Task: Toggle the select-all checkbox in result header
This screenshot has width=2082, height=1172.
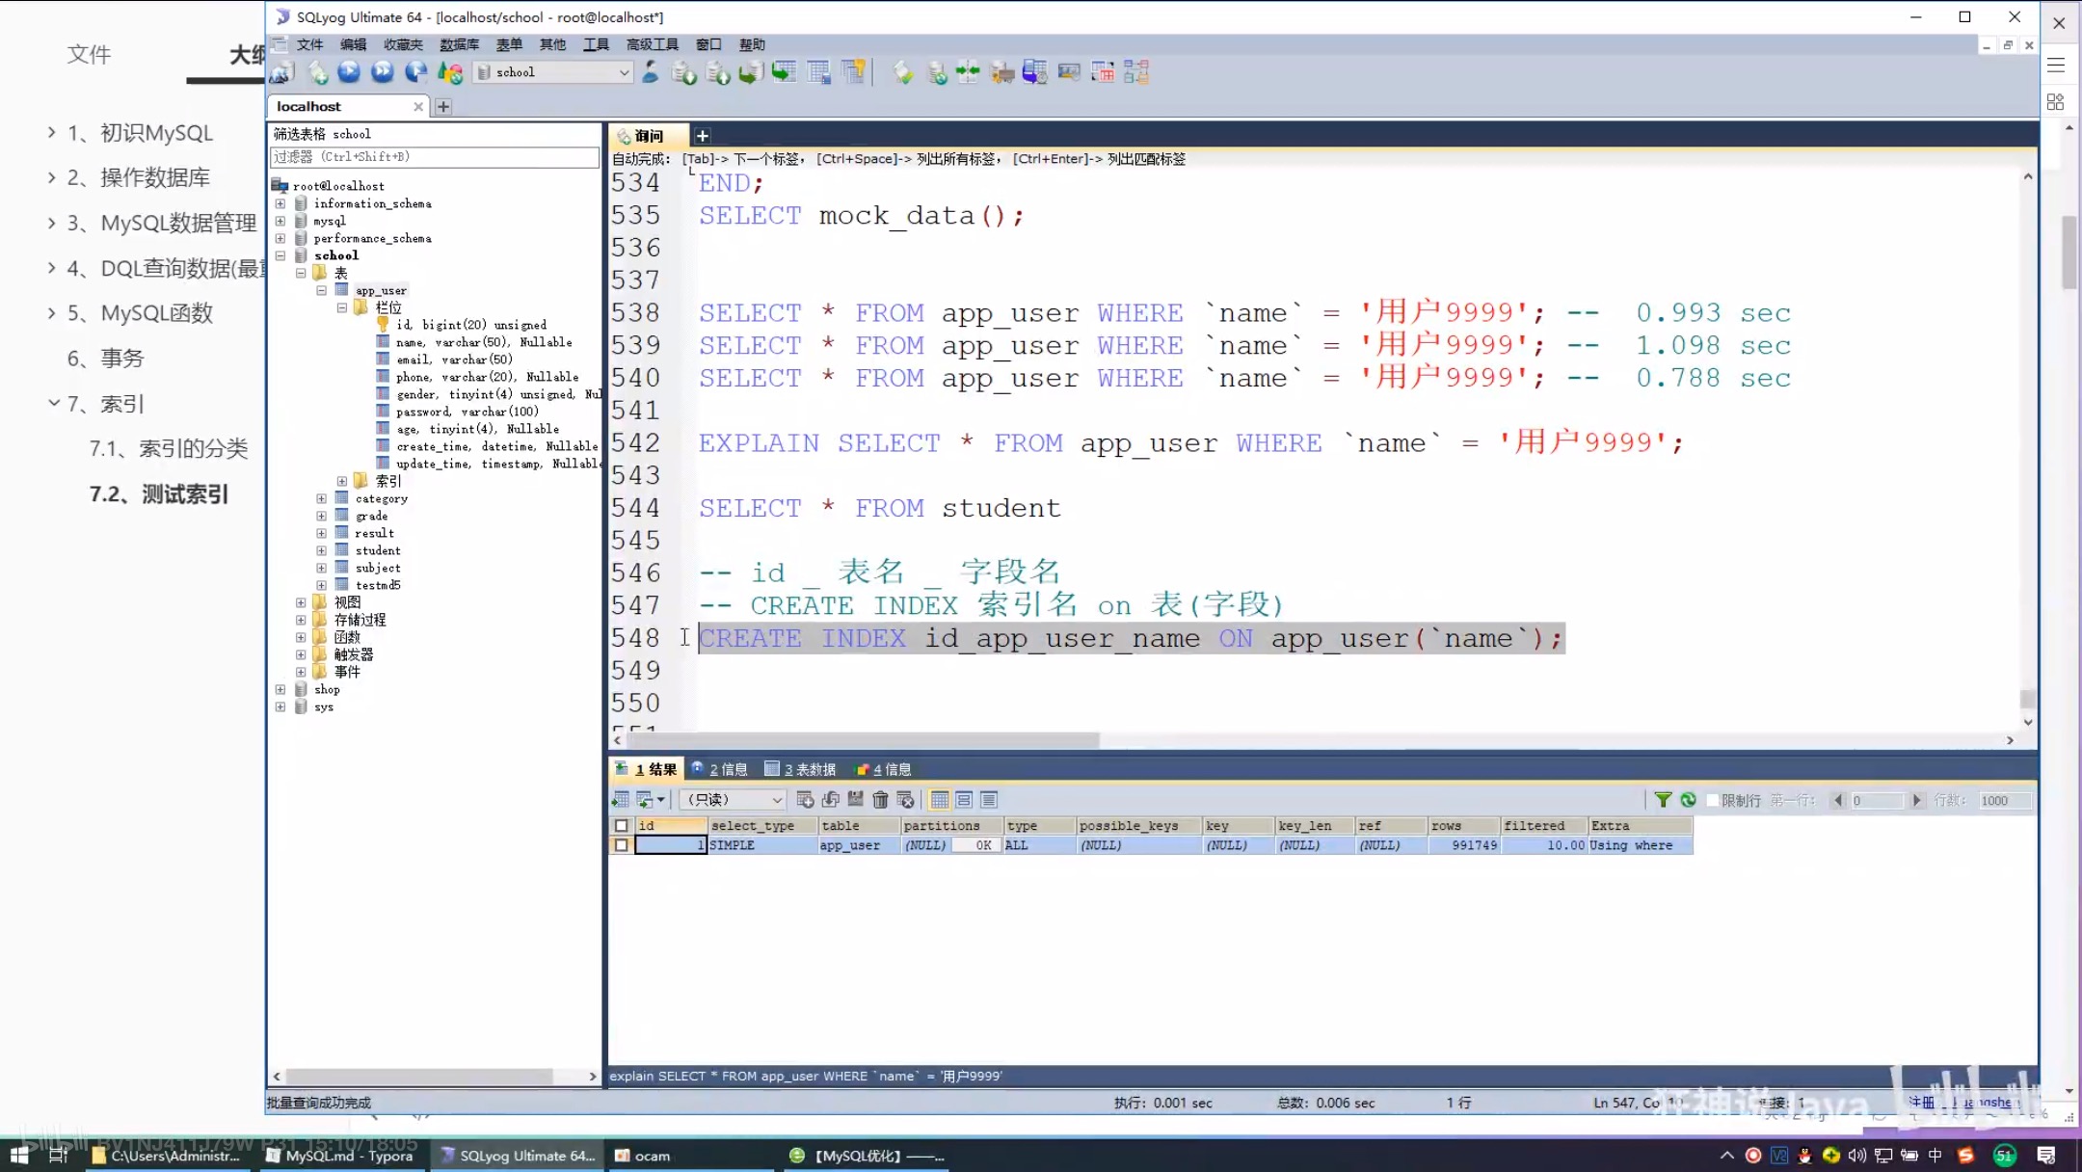Action: [622, 826]
